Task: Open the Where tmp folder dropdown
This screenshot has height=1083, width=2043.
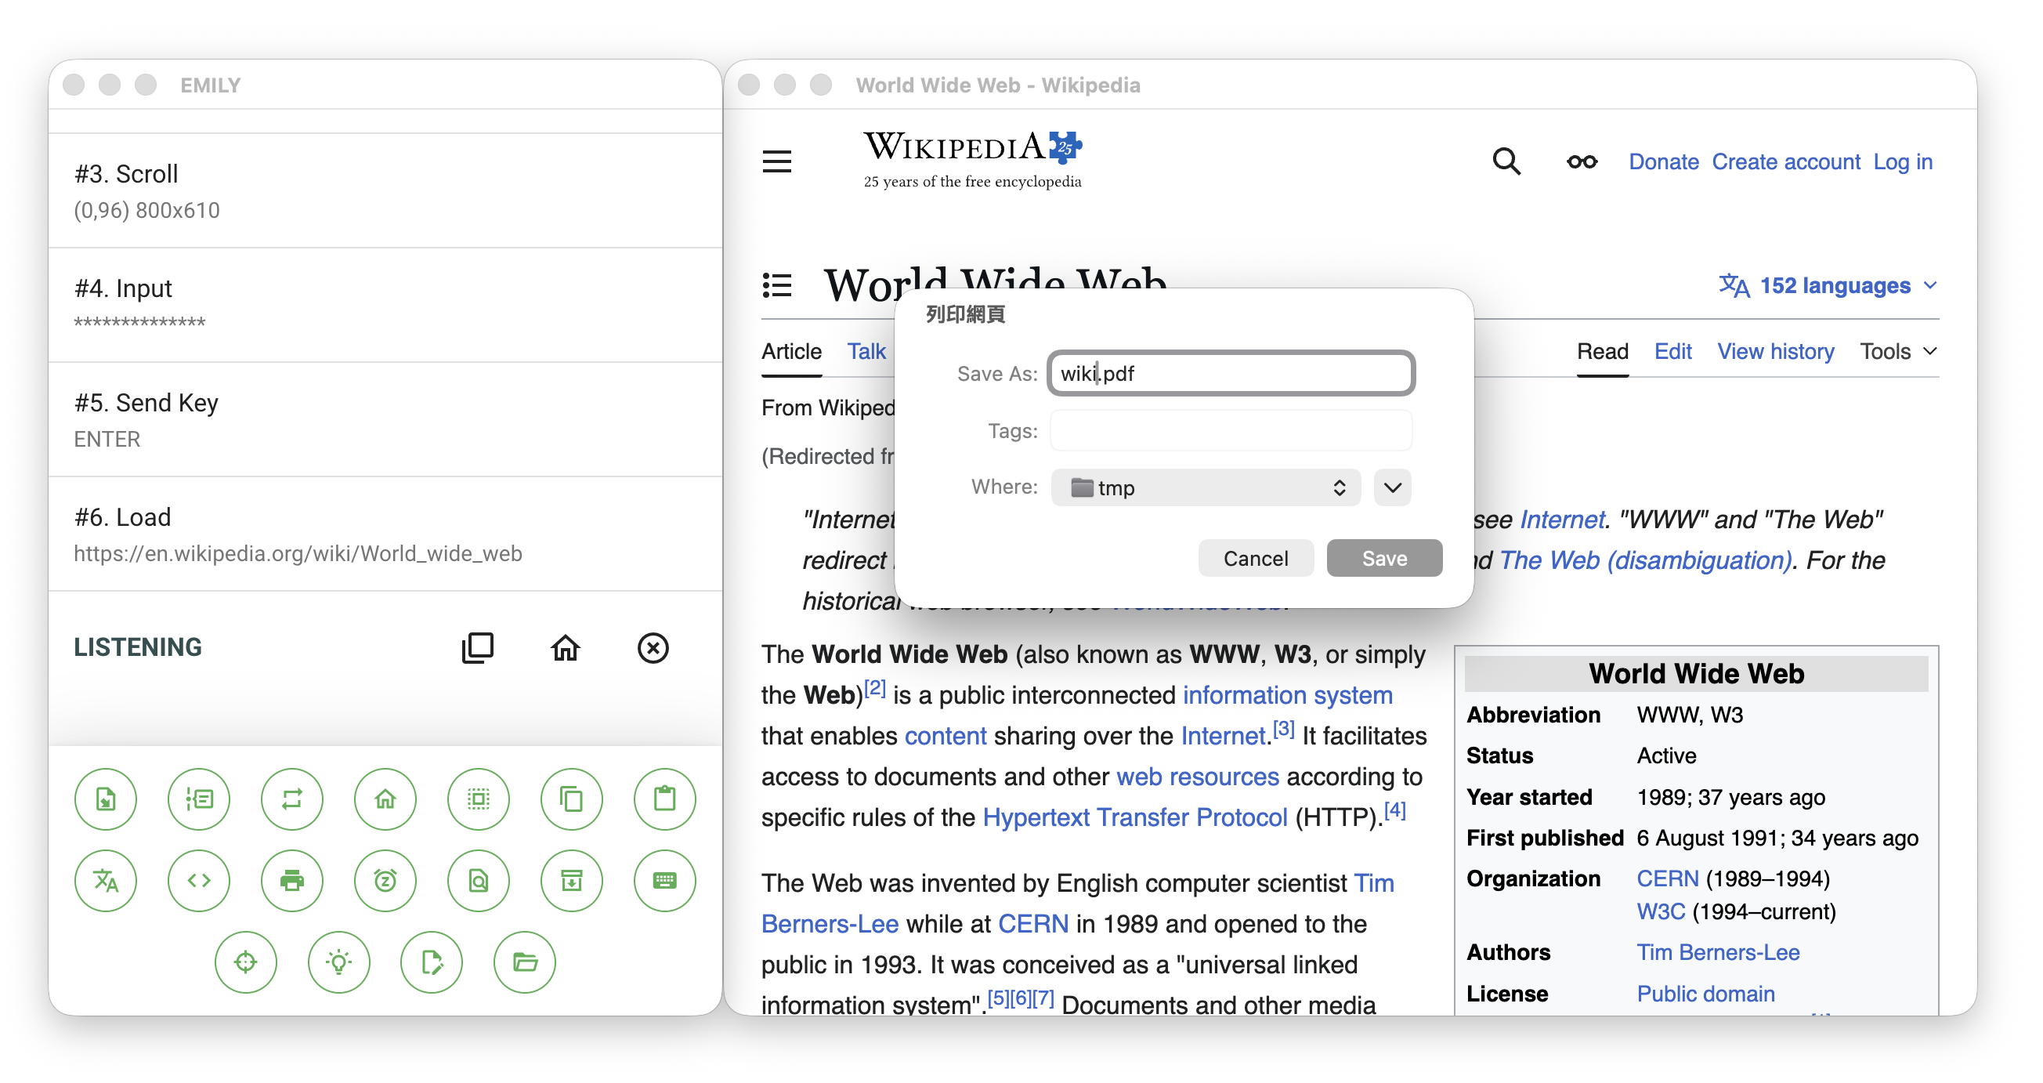Action: click(1206, 487)
